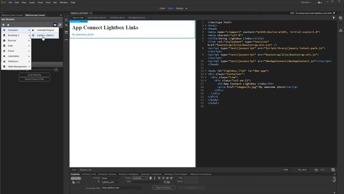344x194 pixels.
Task: Expand the Bootstrap 3 submenu arrow
Action: pyautogui.click(x=29, y=35)
